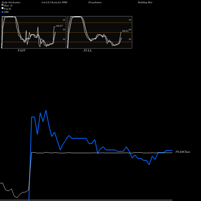Click the '(14,3,3) Charts for FBM' text
This screenshot has width=201, height=201.
[x=54, y=2]
